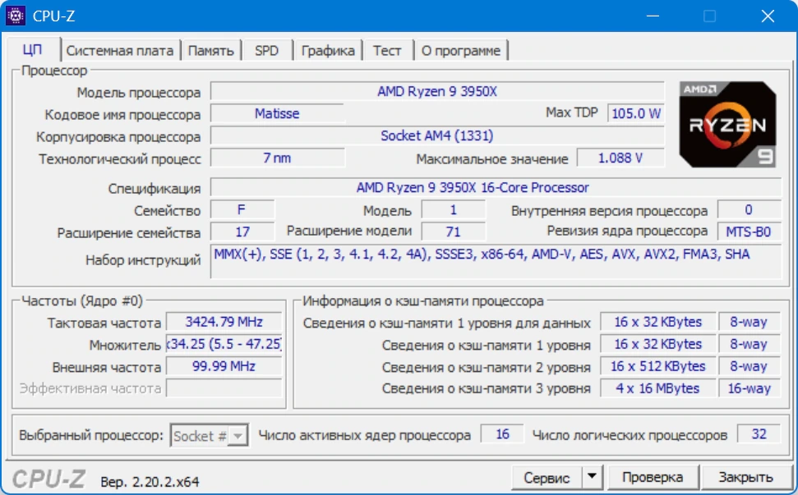Click the Выбранный процессор: label

(x=91, y=436)
